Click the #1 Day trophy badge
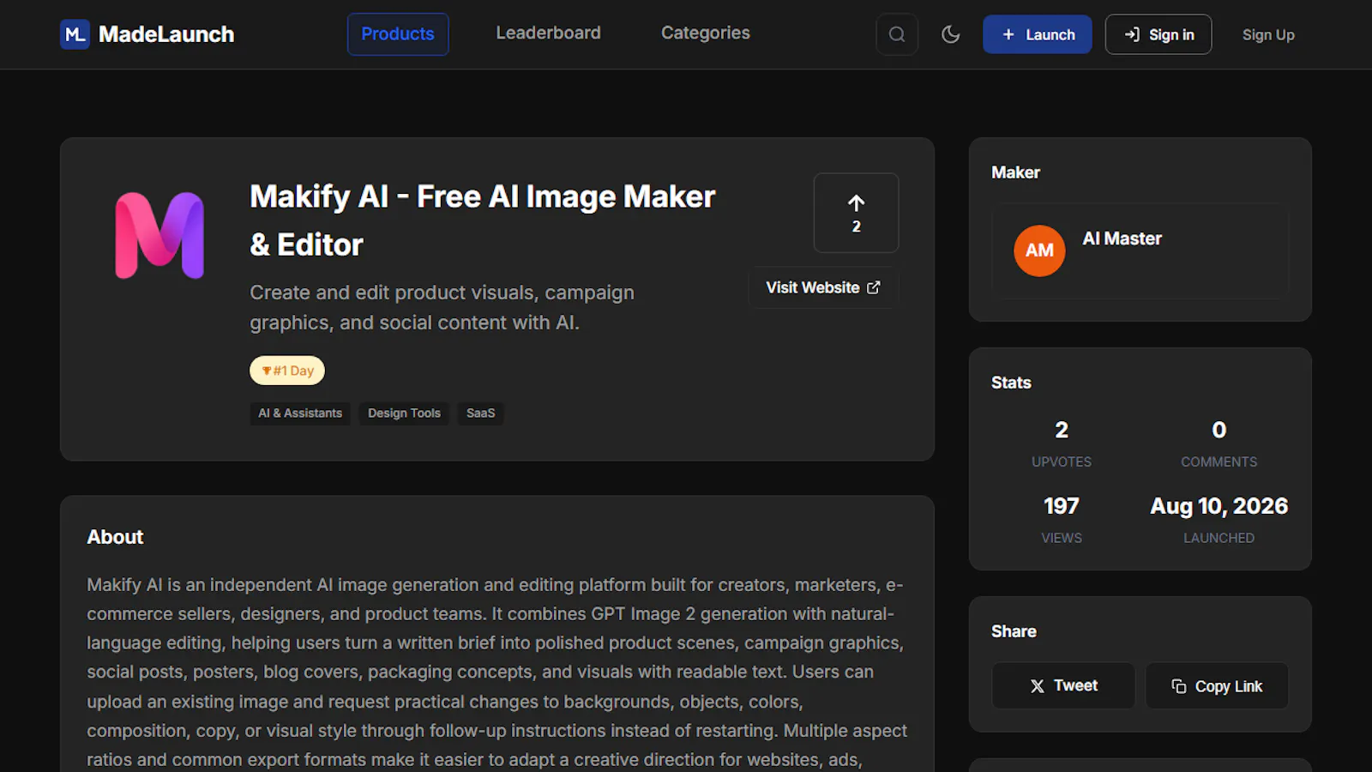Image resolution: width=1372 pixels, height=772 pixels. point(287,371)
